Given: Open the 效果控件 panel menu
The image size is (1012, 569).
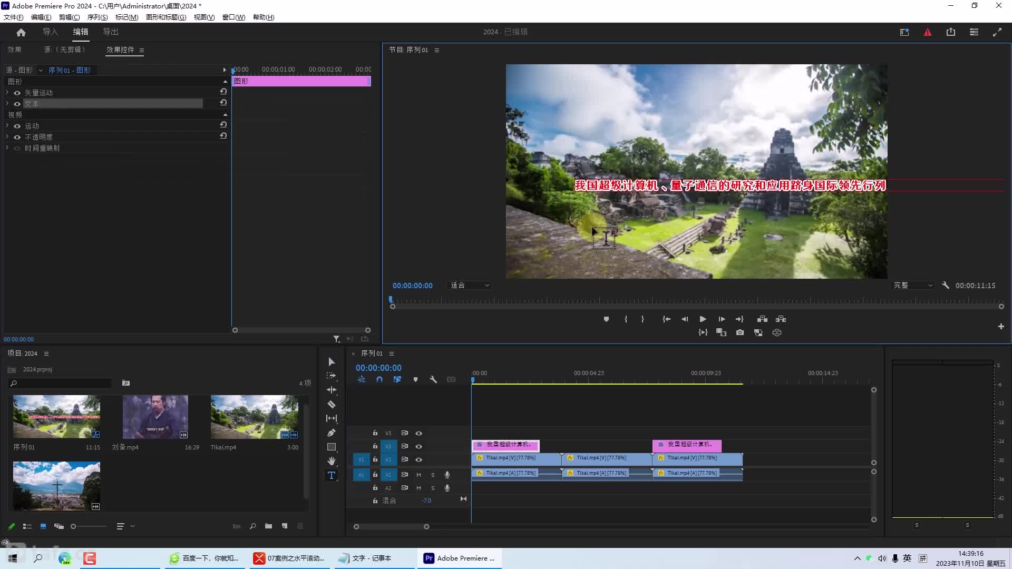Looking at the screenshot, I should [x=142, y=50].
